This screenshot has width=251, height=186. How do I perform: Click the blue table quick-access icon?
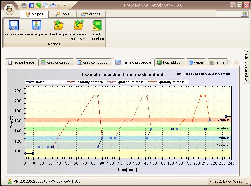pos(31,5)
